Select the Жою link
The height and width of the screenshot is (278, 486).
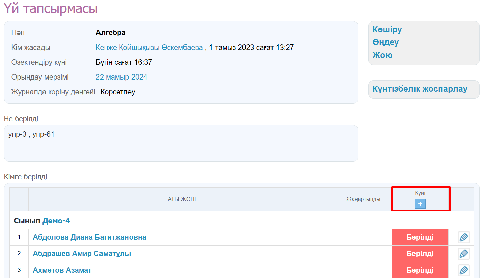point(382,55)
